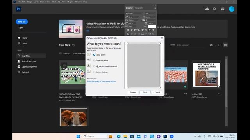Open the Window menu

(x=78, y=2)
